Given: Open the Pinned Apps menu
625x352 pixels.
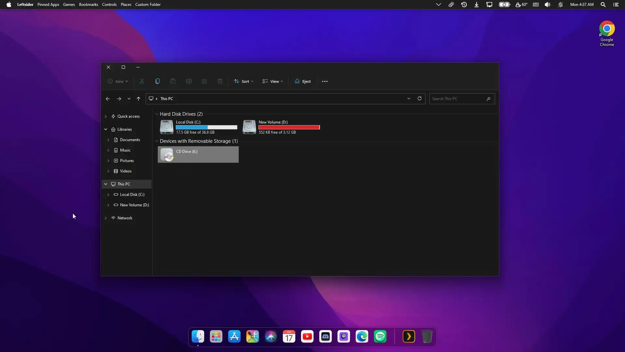Looking at the screenshot, I should coord(48,5).
